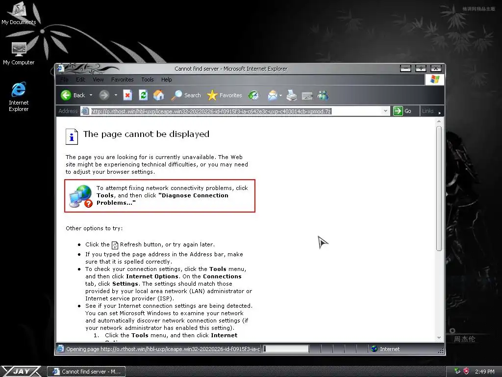This screenshot has height=377, width=502.
Task: Click the page icon in Address bar
Action: tap(85, 111)
